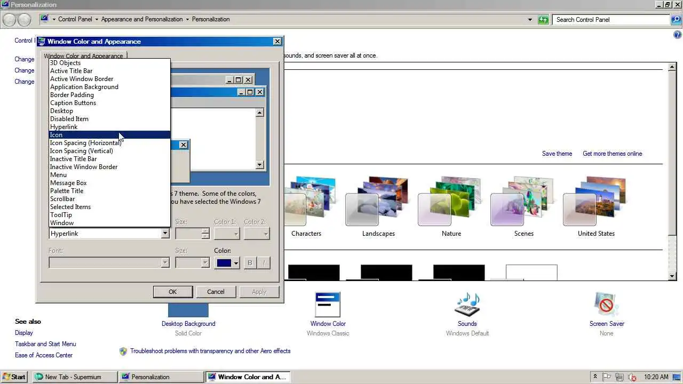Pick Palette Title from the list
The image size is (683, 384).
tap(109, 191)
